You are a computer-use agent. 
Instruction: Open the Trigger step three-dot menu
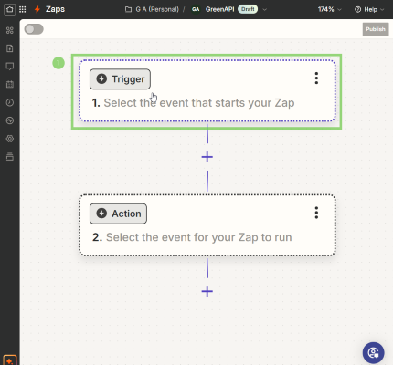click(x=316, y=78)
